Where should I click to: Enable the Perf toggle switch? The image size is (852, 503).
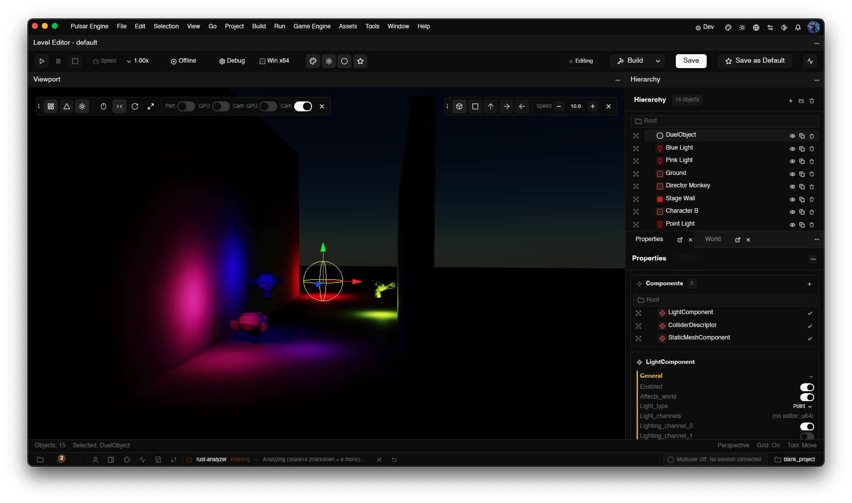point(186,106)
